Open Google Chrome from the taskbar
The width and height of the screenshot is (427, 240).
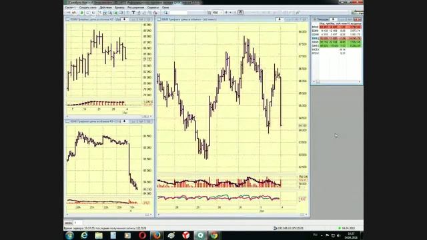click(x=214, y=235)
